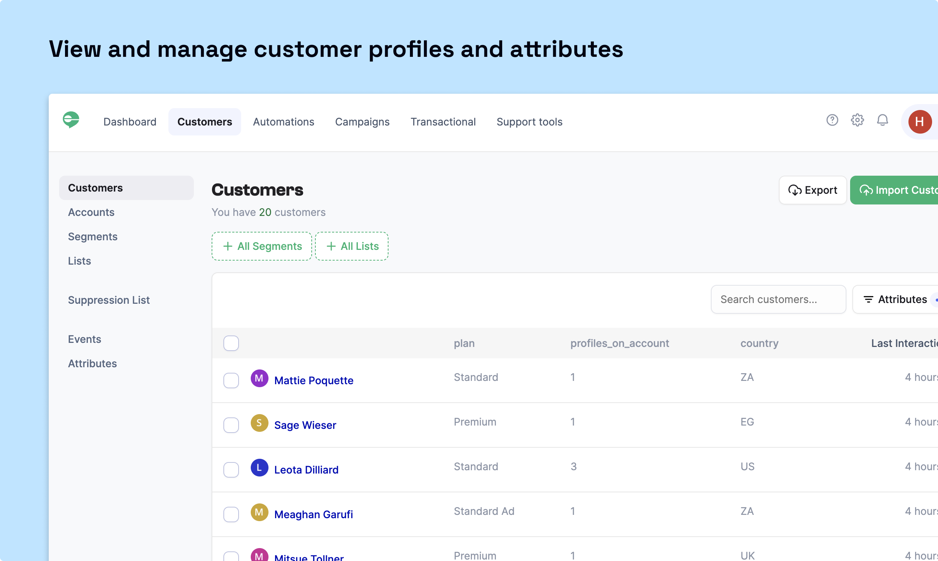Open the notifications bell icon

[882, 120]
